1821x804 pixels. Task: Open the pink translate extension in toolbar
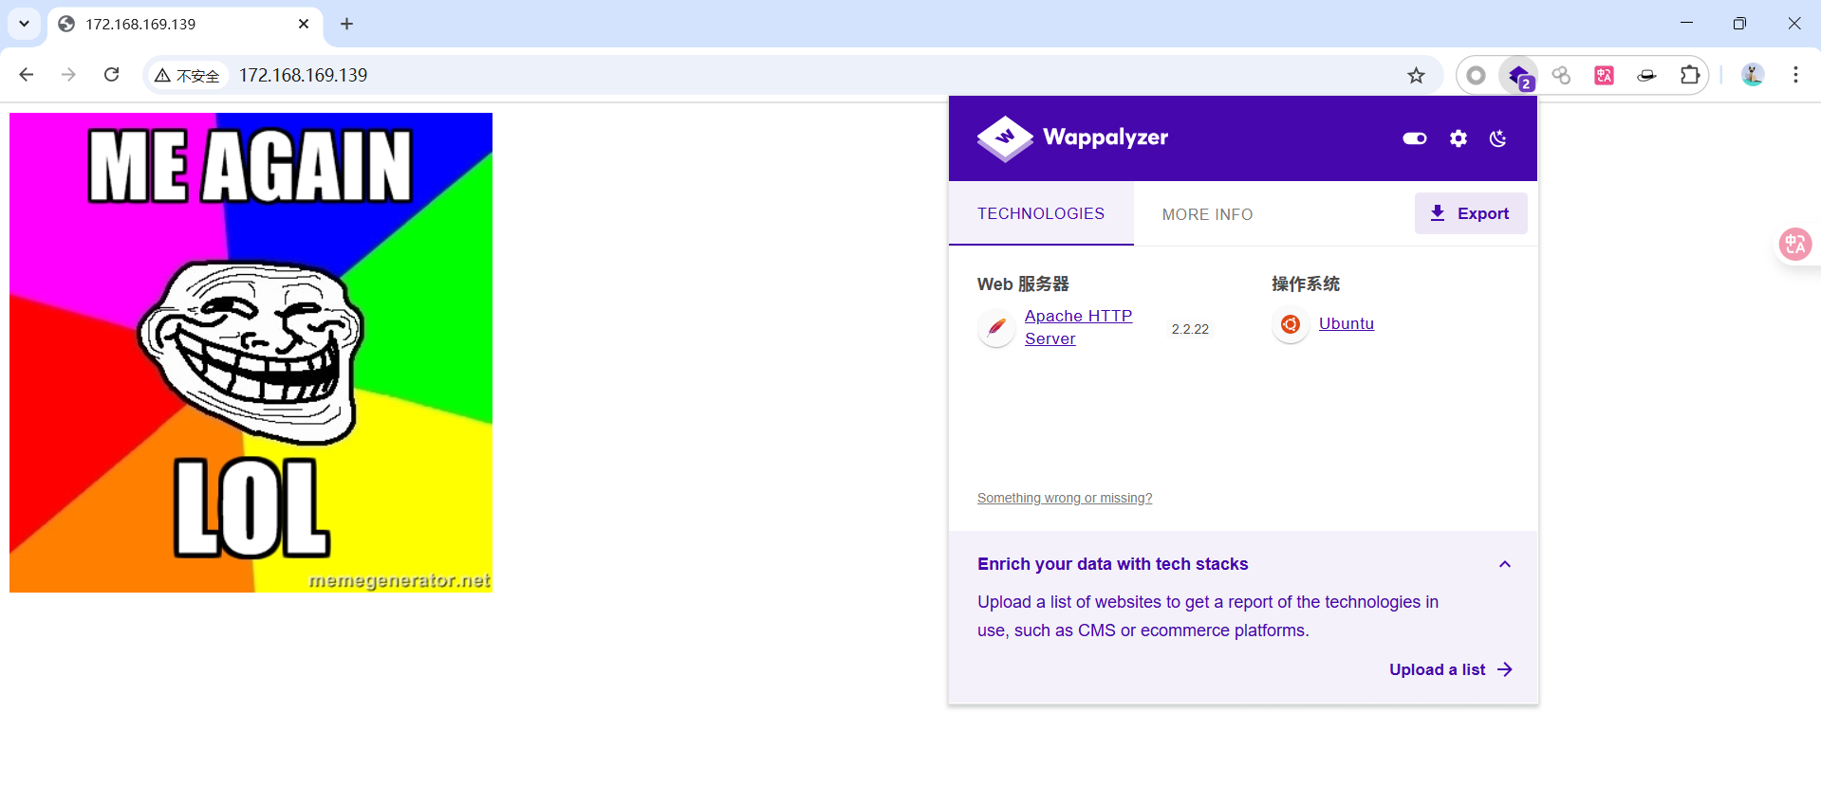point(1604,76)
